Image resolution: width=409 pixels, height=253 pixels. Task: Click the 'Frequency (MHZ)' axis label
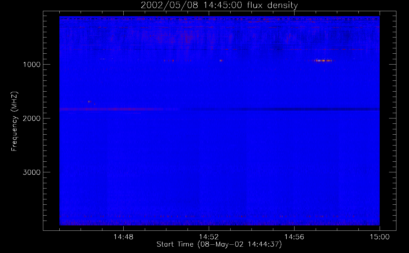click(x=14, y=121)
